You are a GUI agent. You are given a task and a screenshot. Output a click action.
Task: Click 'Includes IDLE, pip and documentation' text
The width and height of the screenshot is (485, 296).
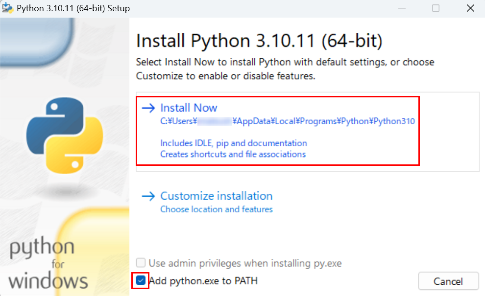coord(233,143)
